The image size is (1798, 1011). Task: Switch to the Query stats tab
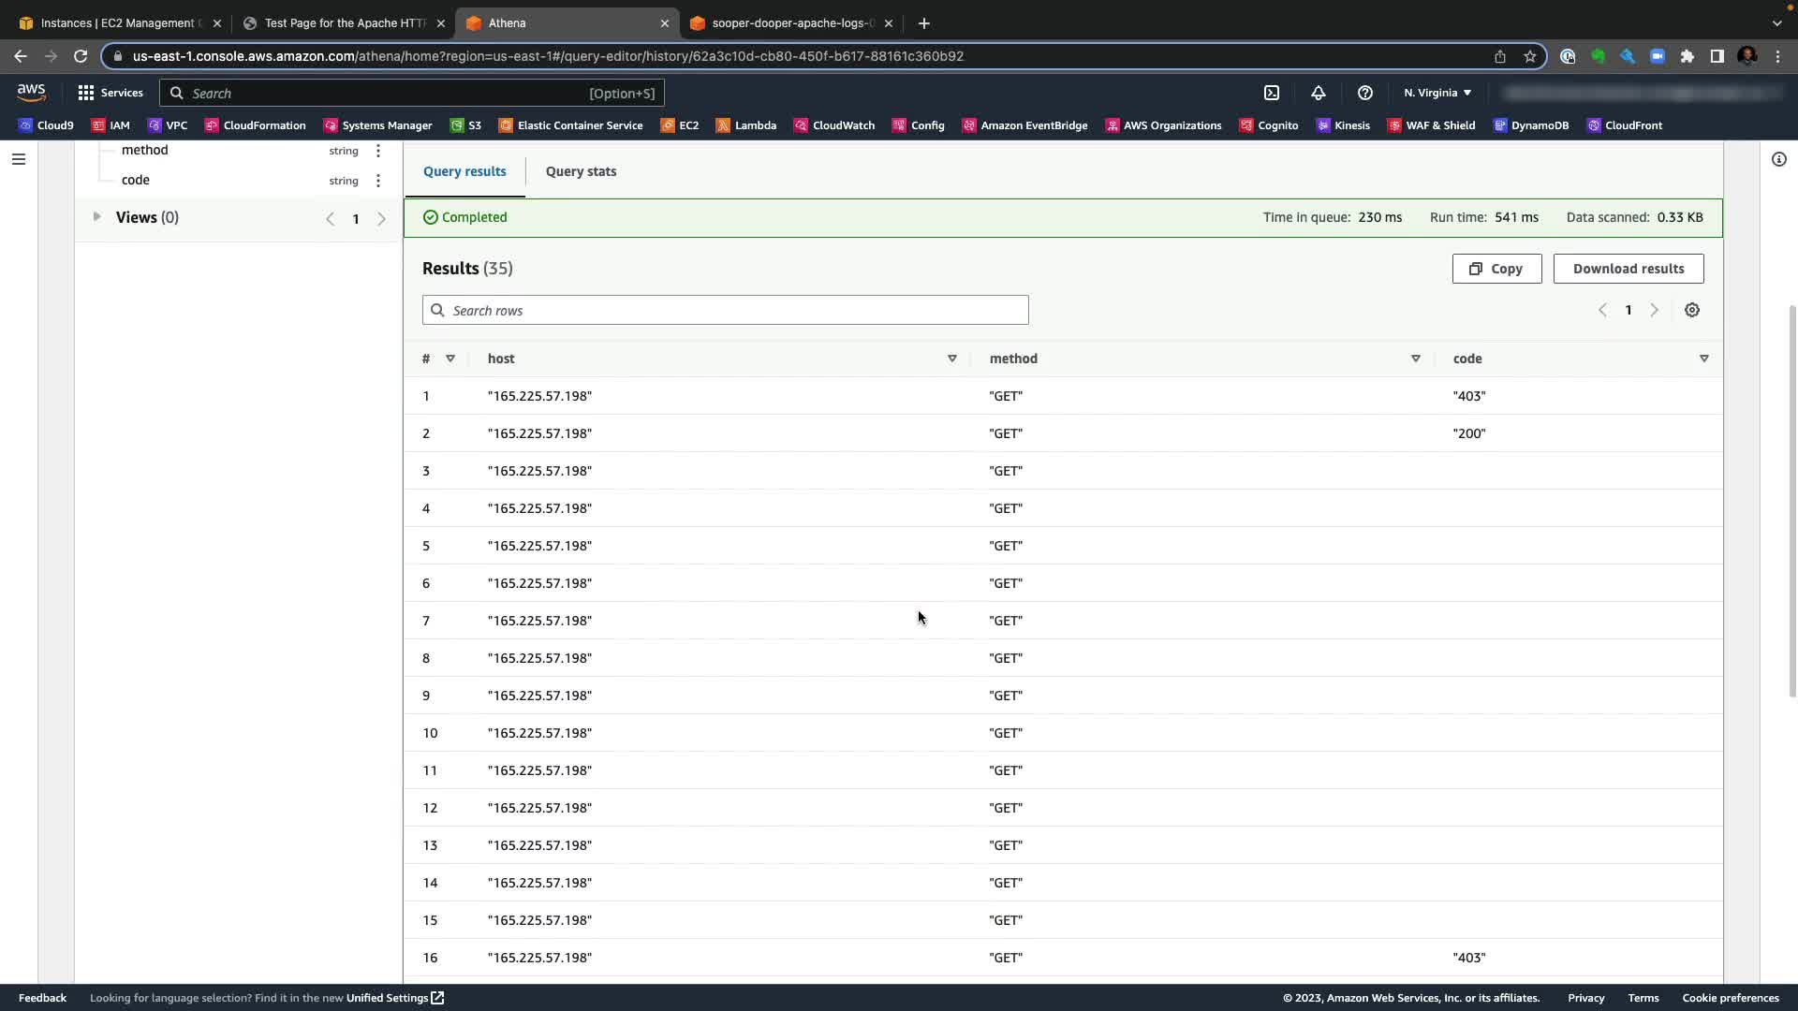tap(581, 171)
